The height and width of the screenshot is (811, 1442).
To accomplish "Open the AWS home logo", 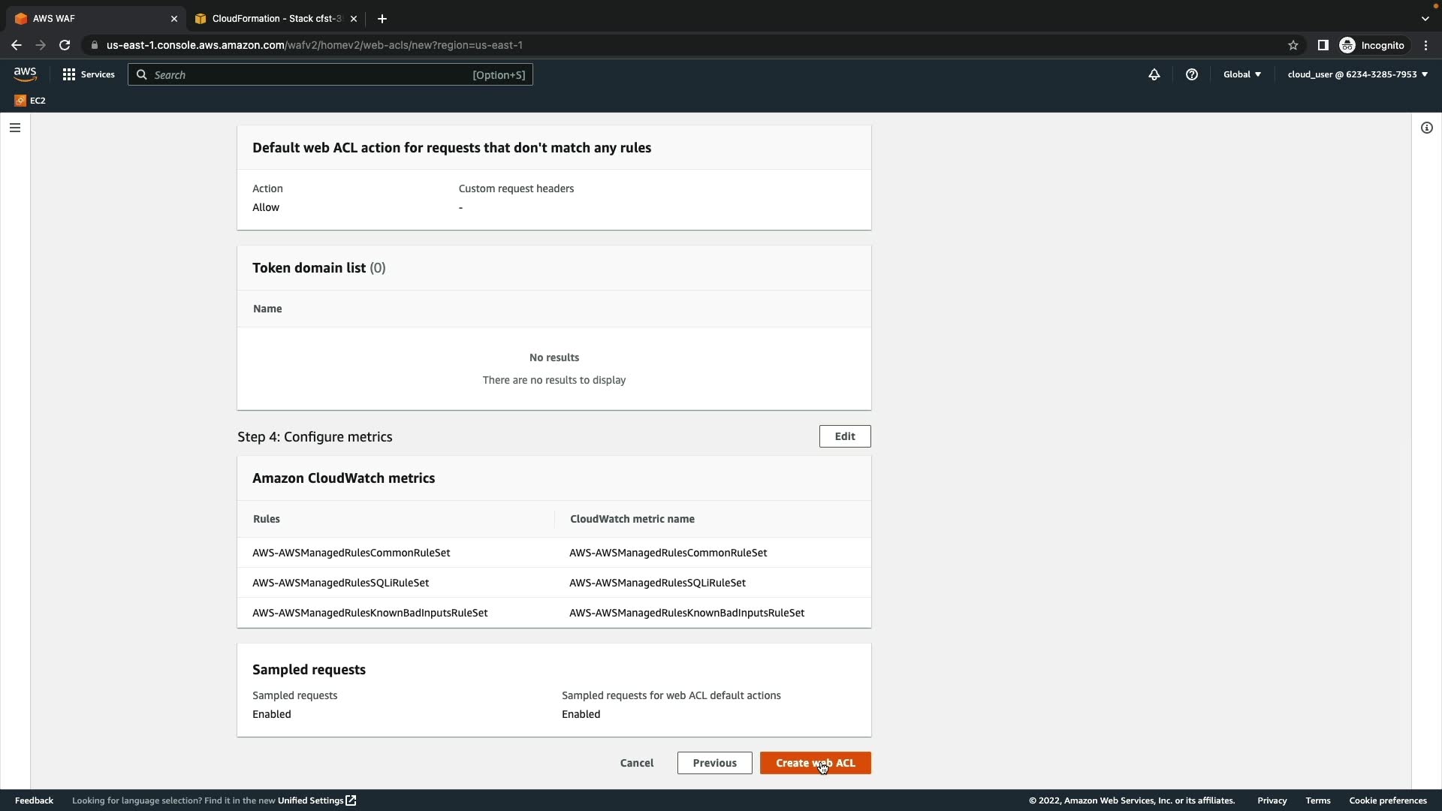I will [x=25, y=74].
